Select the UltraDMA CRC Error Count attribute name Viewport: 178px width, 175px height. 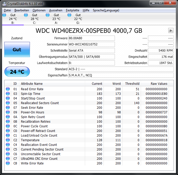[39, 159]
